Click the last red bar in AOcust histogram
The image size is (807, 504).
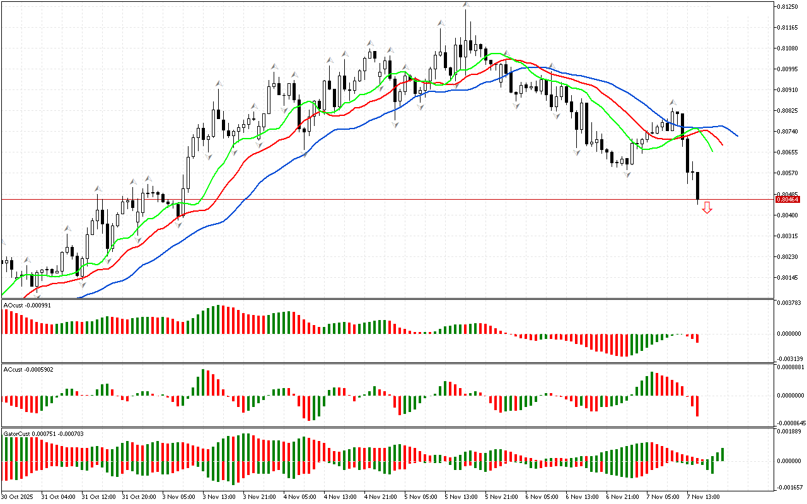pos(697,338)
